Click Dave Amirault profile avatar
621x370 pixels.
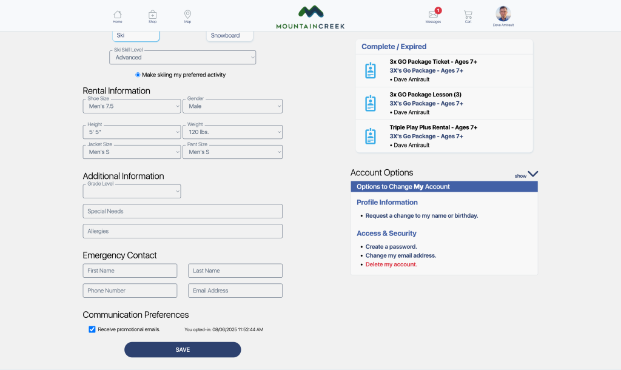[503, 14]
